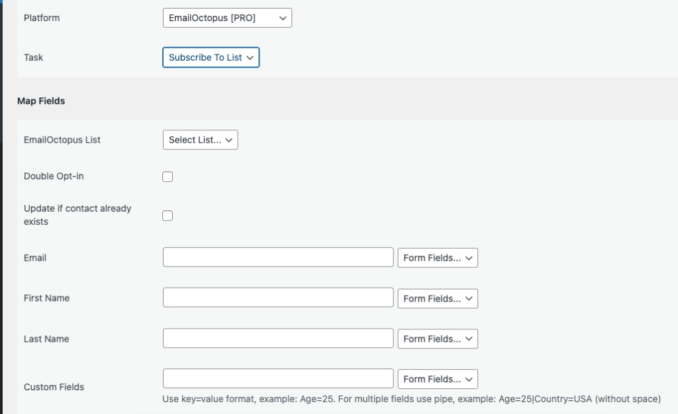Click the Double Opt-in label text
This screenshot has height=414, width=678.
coord(54,176)
